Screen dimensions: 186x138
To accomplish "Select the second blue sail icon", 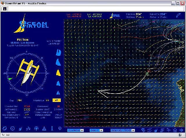I will pos(58,62).
